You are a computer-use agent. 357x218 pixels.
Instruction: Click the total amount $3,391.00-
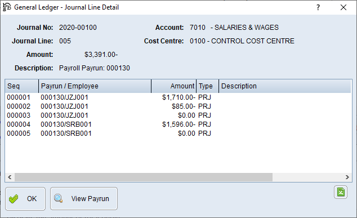coord(101,55)
